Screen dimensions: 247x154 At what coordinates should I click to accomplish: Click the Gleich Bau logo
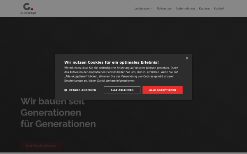pyautogui.click(x=28, y=9)
